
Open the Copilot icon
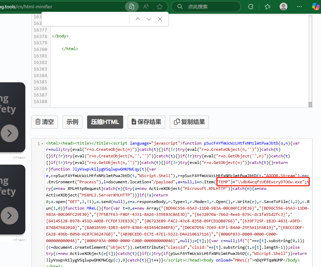point(315,7)
